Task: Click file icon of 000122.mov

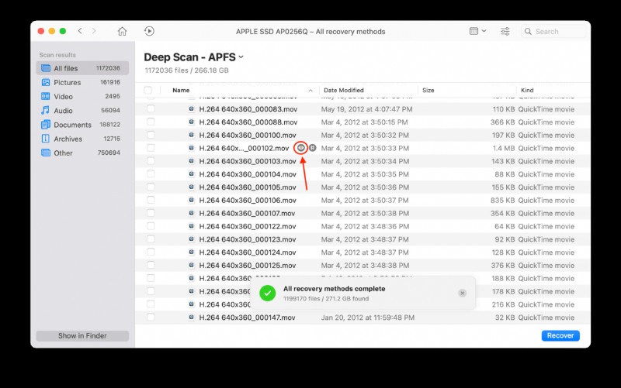Action: [191, 226]
